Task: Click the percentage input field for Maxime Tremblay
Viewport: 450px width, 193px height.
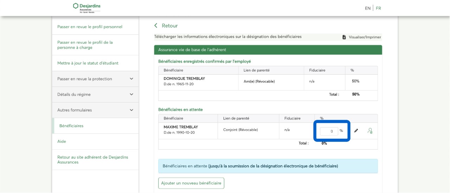Action: click(x=329, y=131)
